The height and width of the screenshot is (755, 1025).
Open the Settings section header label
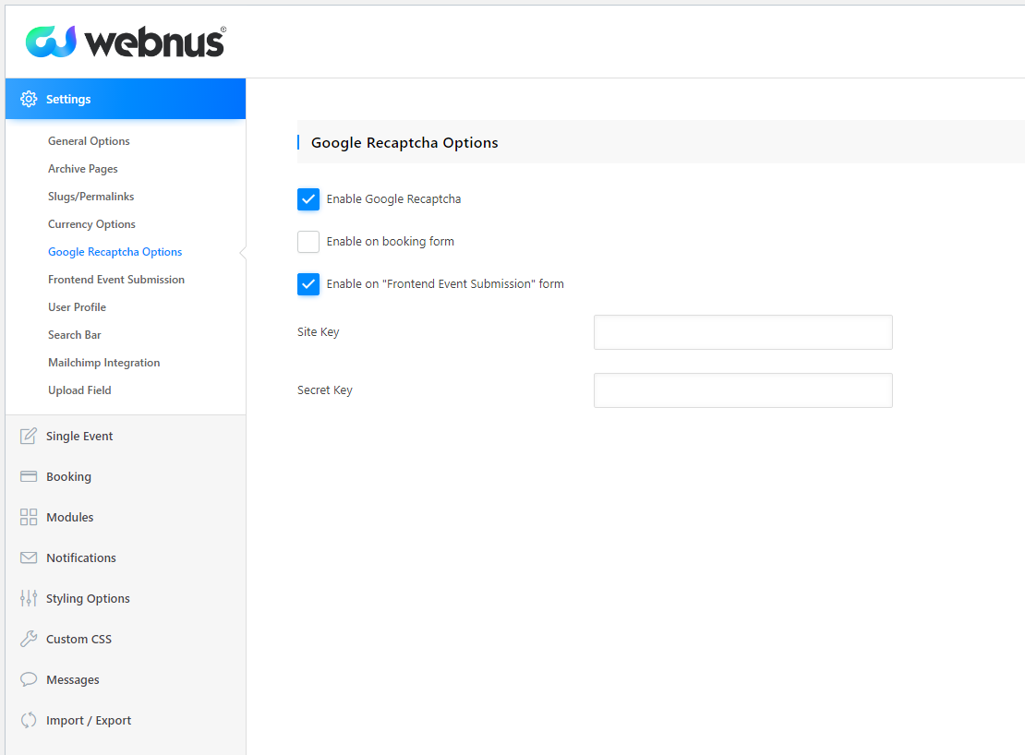(68, 100)
